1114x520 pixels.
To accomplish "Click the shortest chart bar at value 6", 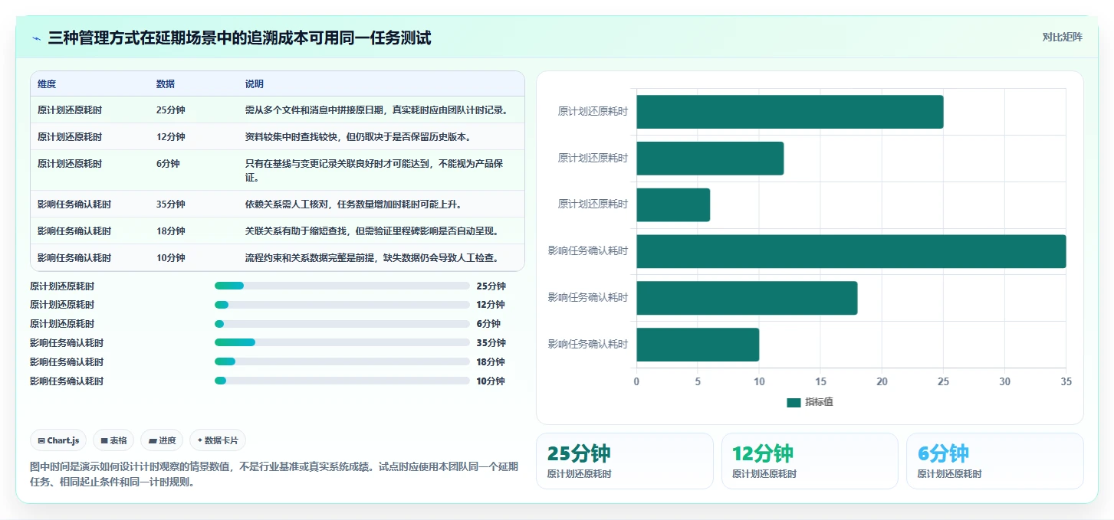I will (x=673, y=205).
